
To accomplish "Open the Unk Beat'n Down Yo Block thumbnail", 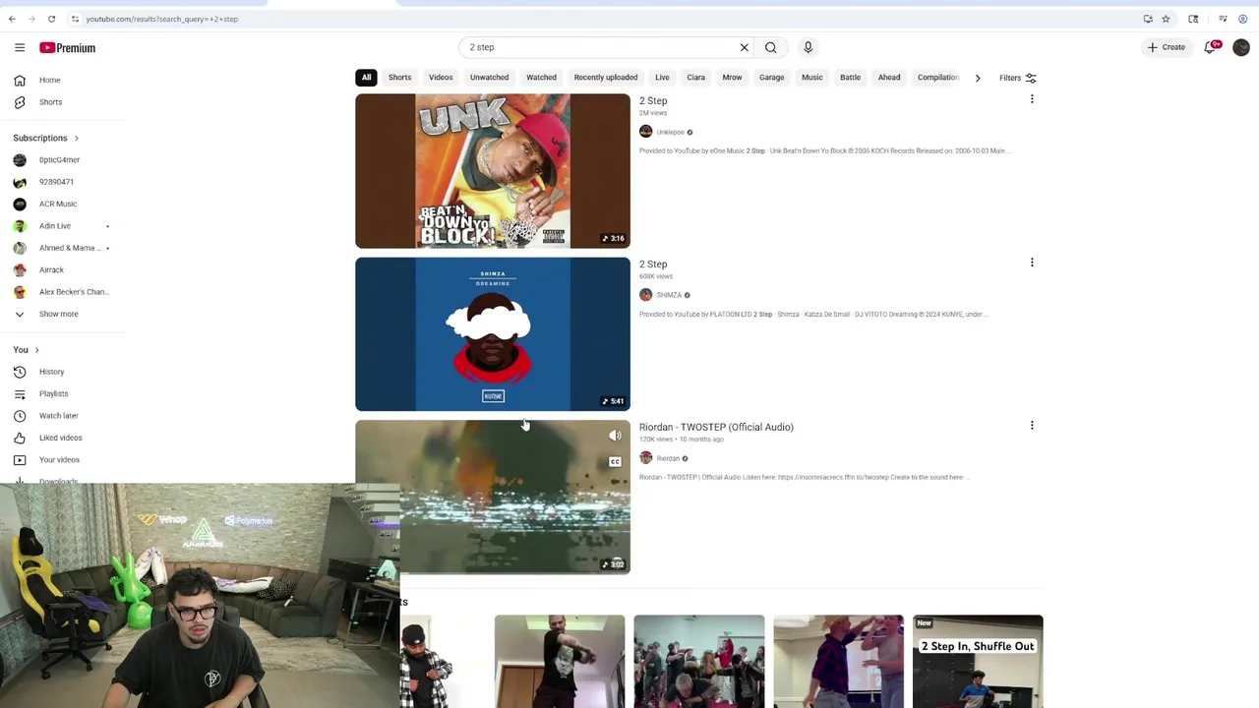I will pyautogui.click(x=493, y=171).
